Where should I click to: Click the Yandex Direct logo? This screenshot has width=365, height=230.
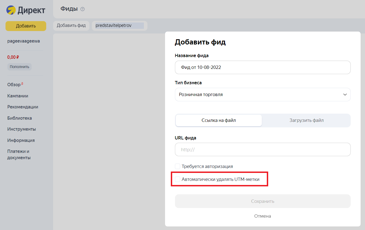click(26, 10)
